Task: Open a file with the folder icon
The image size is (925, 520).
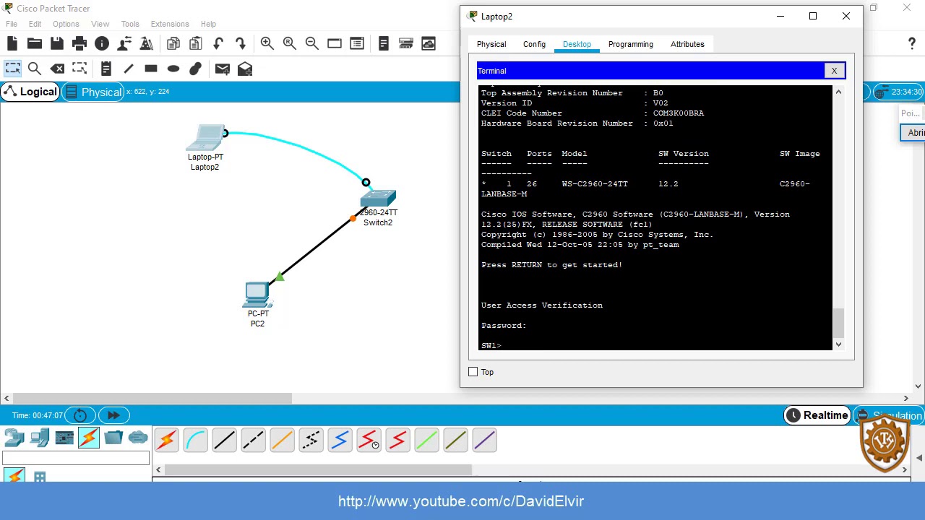Action: click(34, 44)
